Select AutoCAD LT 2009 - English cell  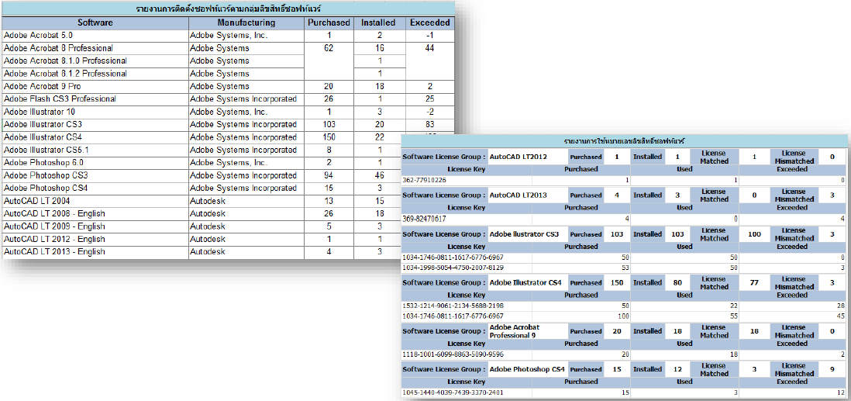click(x=95, y=226)
